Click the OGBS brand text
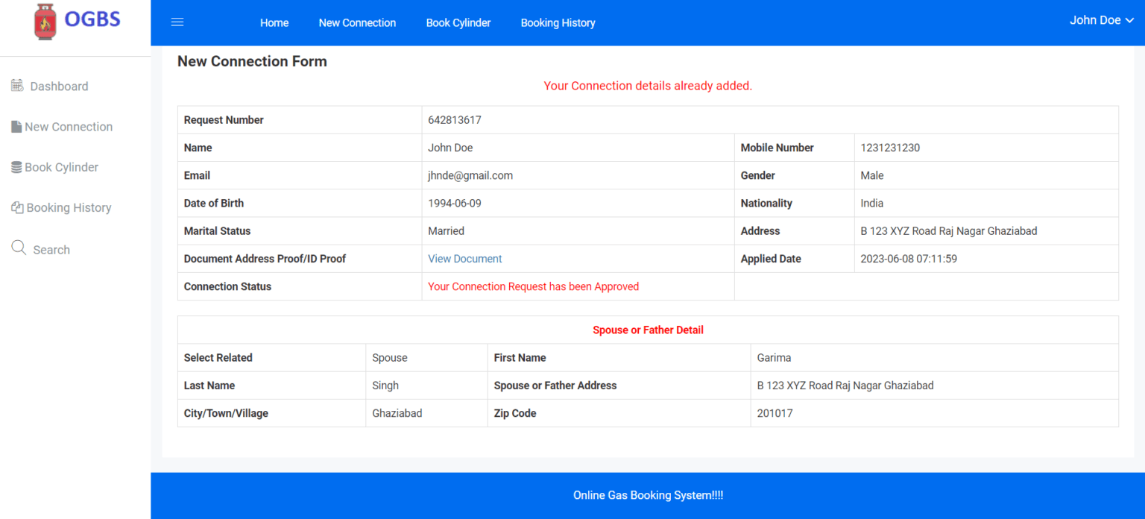 tap(92, 19)
